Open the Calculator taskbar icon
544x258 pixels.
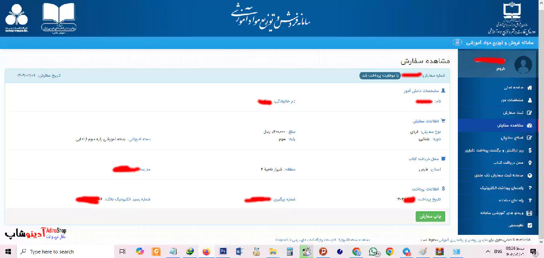tap(290, 252)
